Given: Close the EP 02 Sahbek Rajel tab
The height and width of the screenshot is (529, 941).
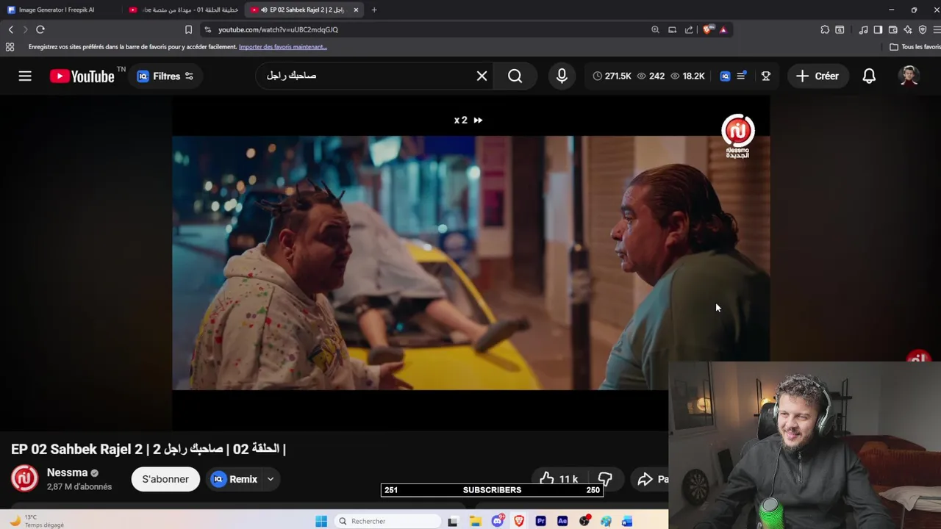Looking at the screenshot, I should [x=356, y=10].
